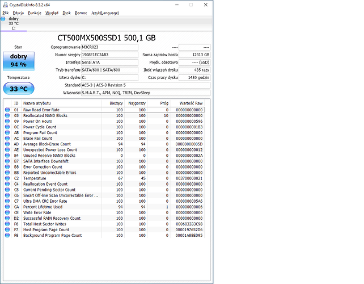The image size is (364, 284).
Task: Click the status orb for Smart Off-line Scan row
Action: pyautogui.click(x=7, y=195)
